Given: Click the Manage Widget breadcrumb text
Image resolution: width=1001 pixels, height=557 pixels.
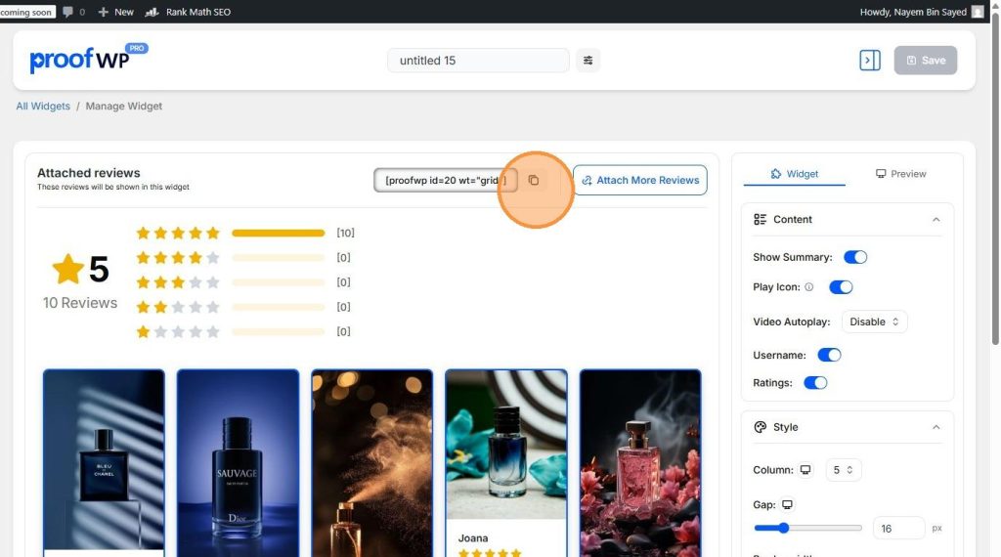Looking at the screenshot, I should tap(124, 106).
